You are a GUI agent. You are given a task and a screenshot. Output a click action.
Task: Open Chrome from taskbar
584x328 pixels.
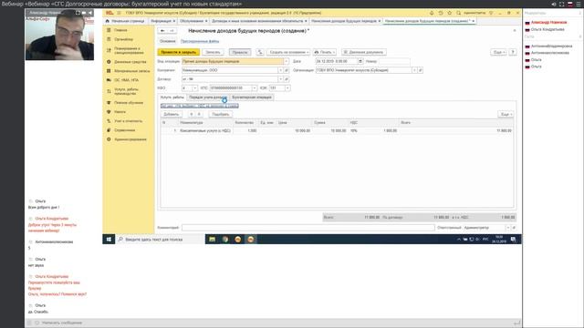point(225,240)
